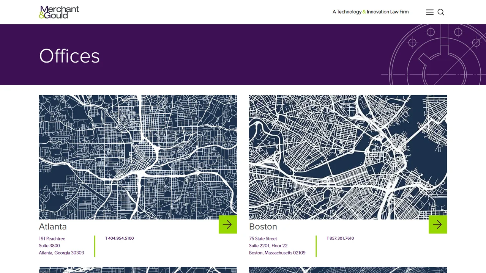
Task: Call Atlanta phone number 404.954.5100
Action: click(120, 238)
